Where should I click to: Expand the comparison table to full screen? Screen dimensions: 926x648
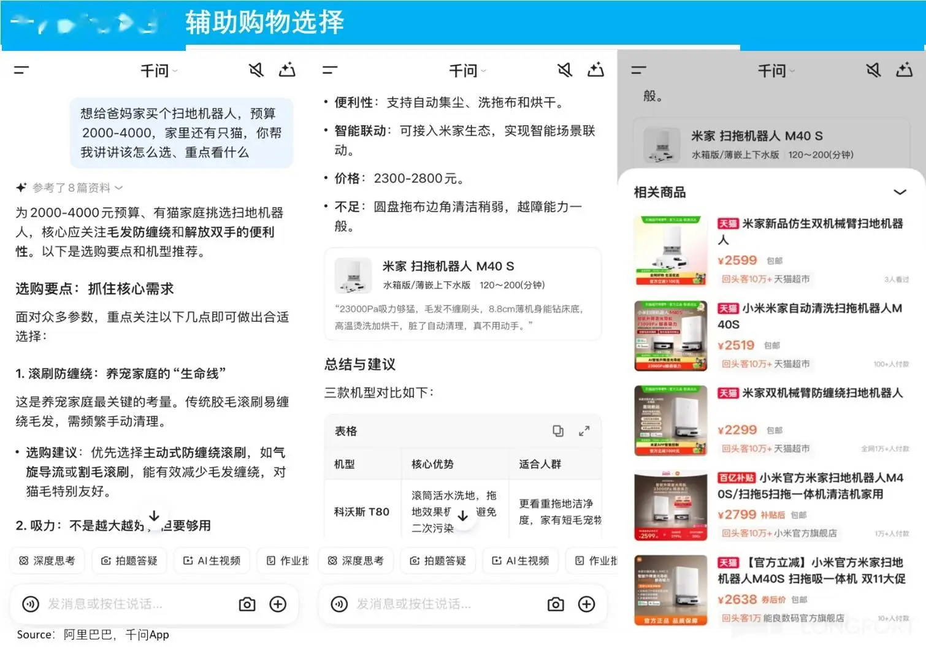point(584,431)
